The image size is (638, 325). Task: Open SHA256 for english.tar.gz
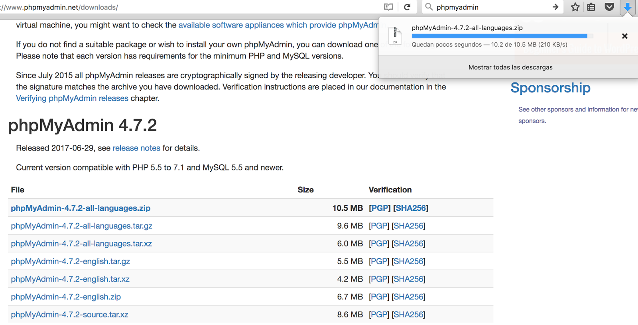tap(409, 261)
